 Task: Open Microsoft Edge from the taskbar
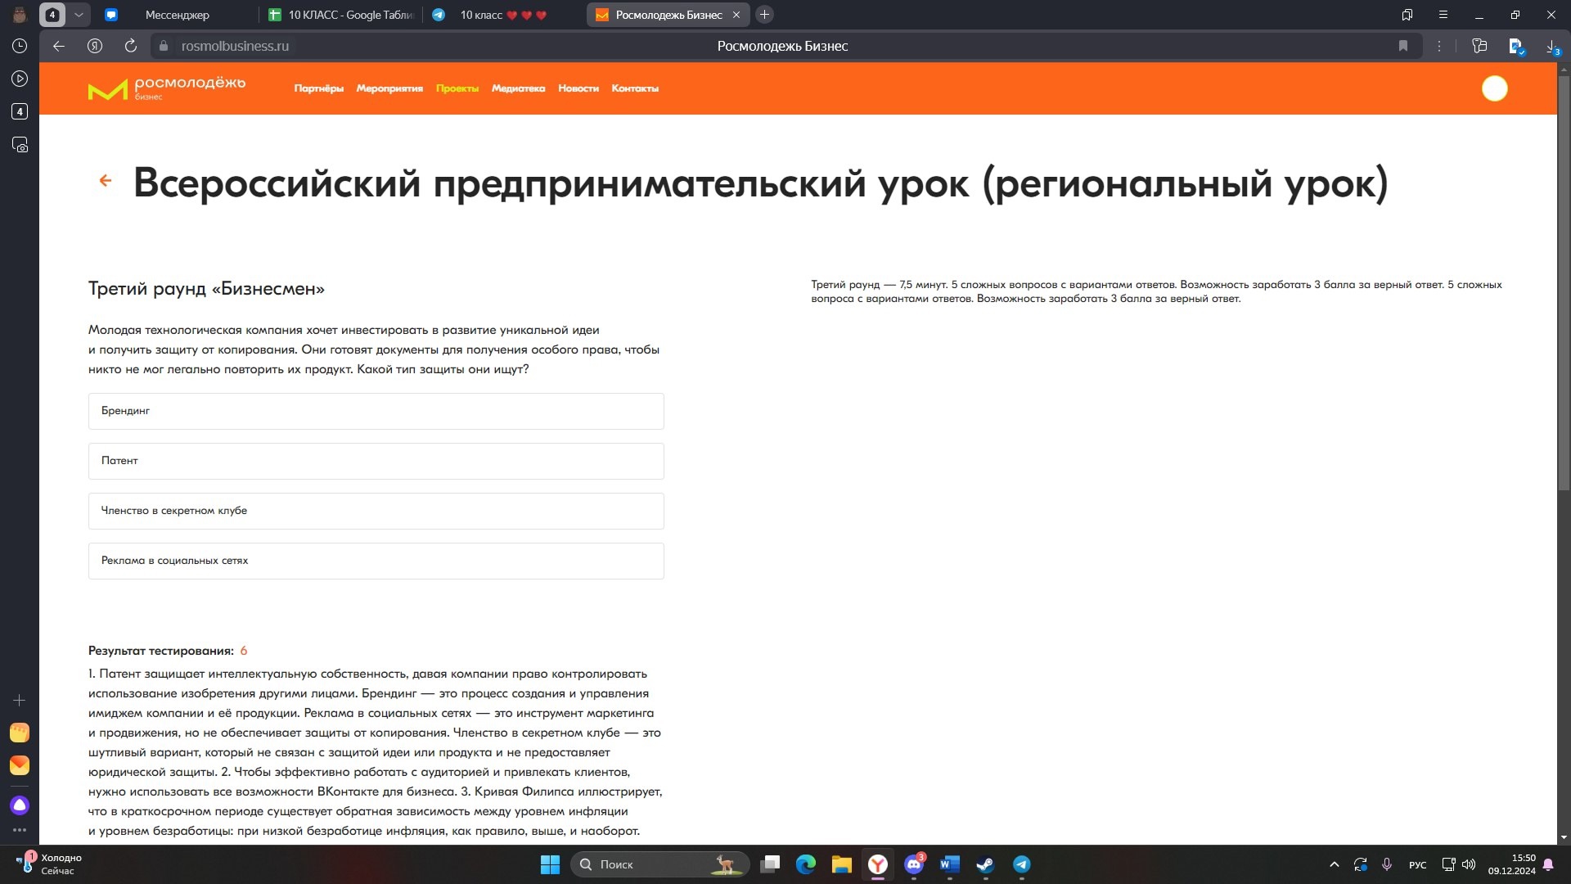click(806, 864)
